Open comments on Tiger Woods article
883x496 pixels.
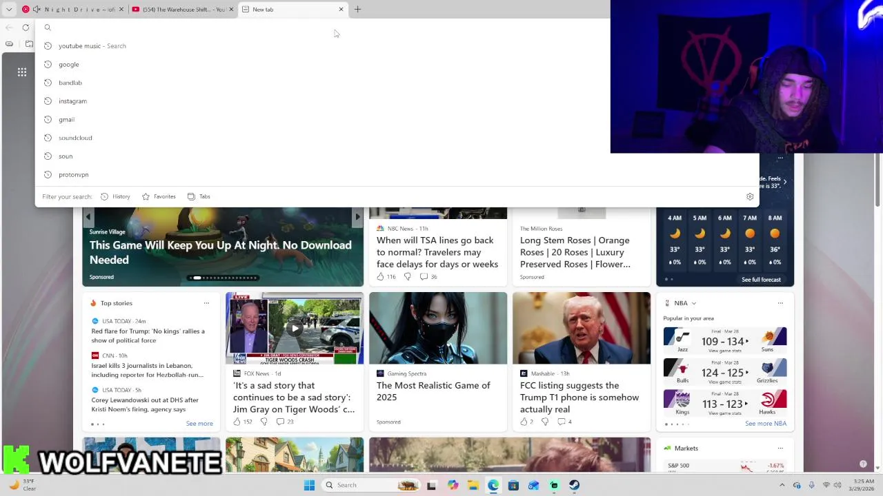tap(285, 422)
